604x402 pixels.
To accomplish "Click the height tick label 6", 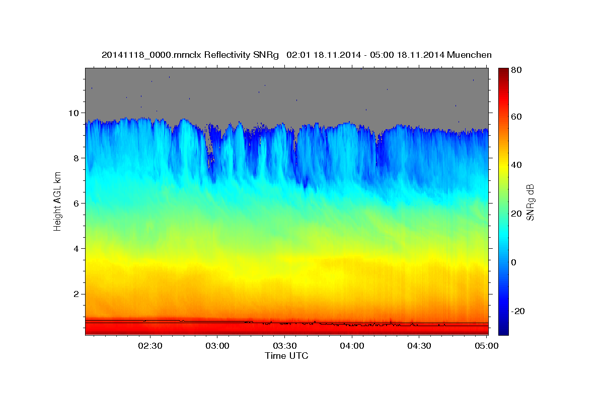I will point(78,203).
